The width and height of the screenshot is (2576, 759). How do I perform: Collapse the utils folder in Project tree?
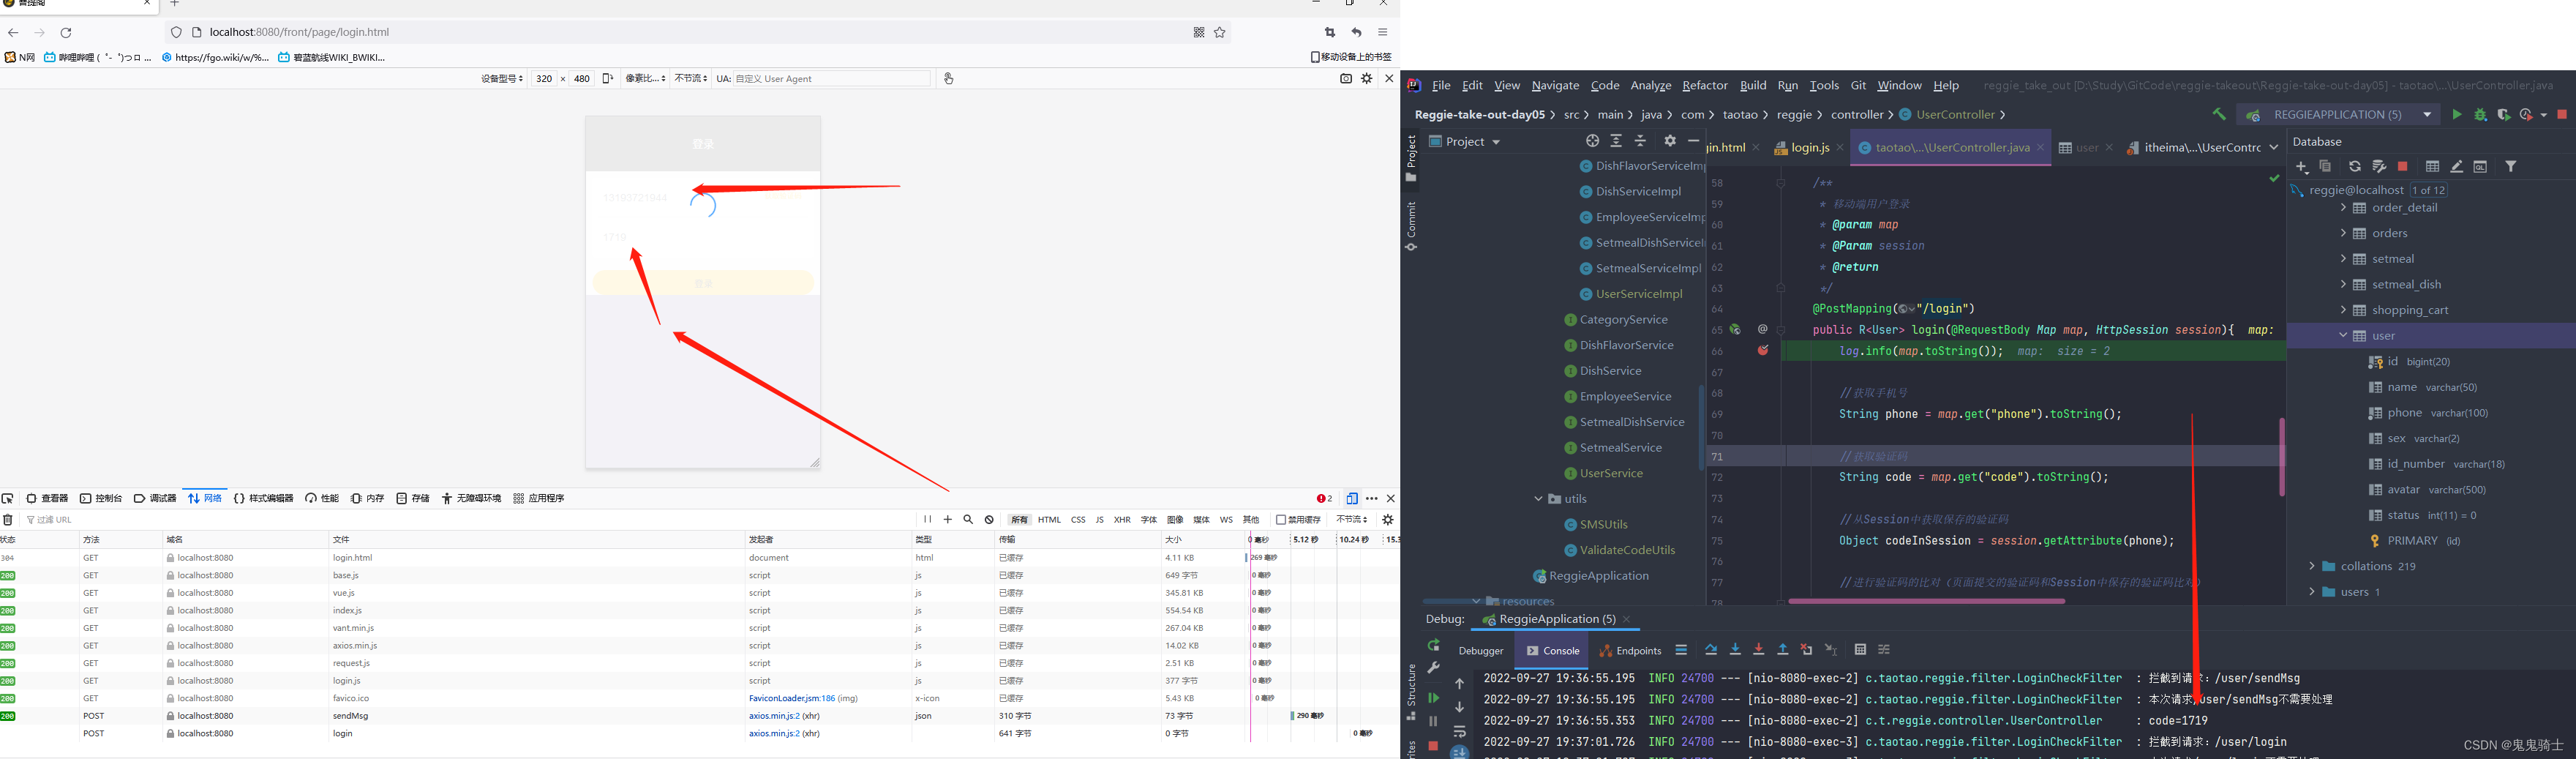[1538, 499]
